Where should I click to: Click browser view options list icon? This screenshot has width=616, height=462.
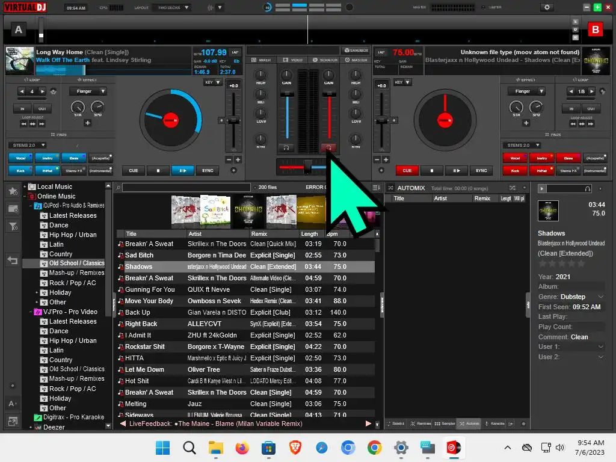pos(375,188)
